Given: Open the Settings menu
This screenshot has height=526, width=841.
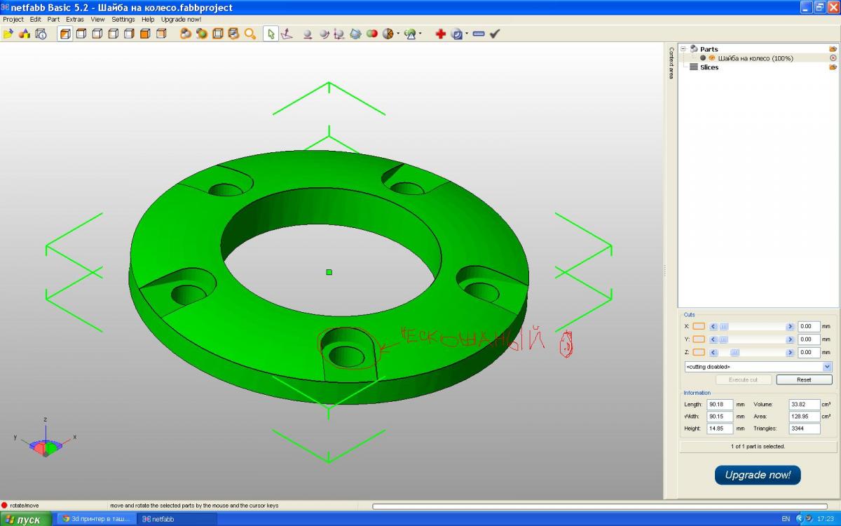Looking at the screenshot, I should coord(123,20).
